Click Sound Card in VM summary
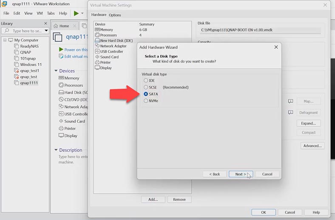The width and height of the screenshot is (335, 220). (72, 121)
